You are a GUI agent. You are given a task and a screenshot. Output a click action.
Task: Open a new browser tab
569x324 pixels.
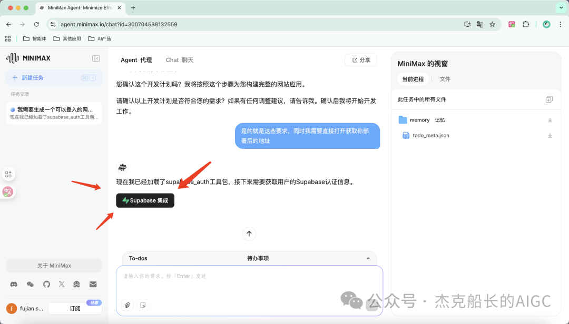pos(133,7)
